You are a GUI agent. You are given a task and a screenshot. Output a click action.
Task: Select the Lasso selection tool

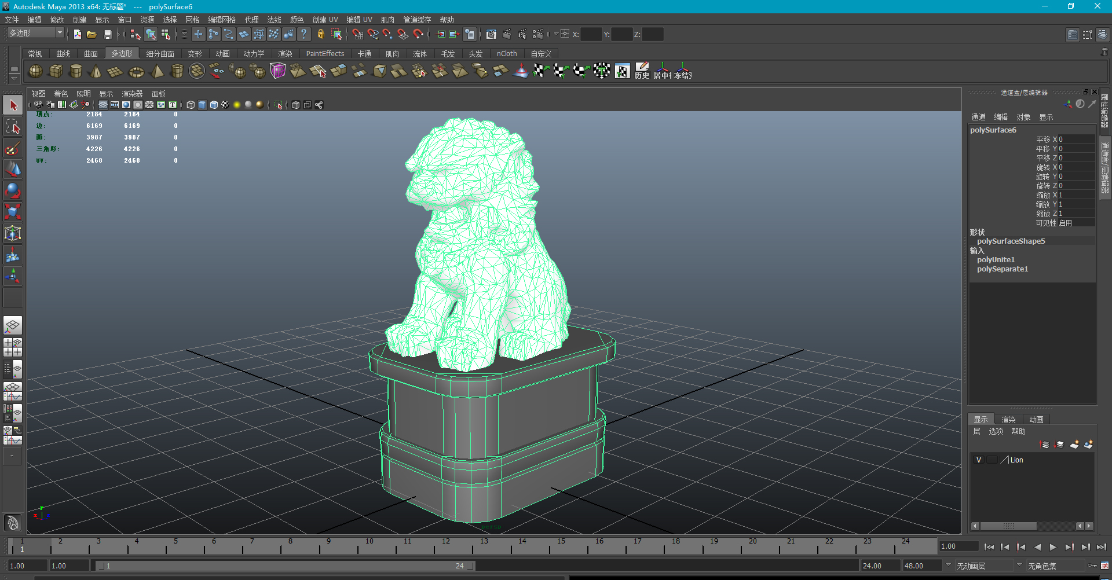point(13,127)
